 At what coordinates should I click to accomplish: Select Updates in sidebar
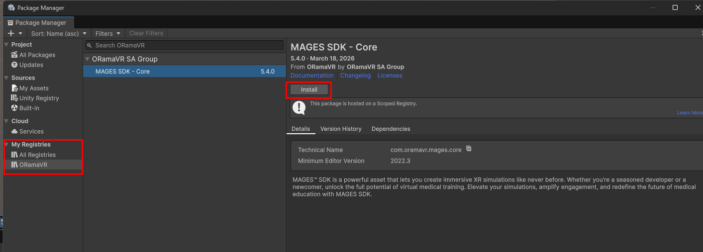click(x=31, y=65)
